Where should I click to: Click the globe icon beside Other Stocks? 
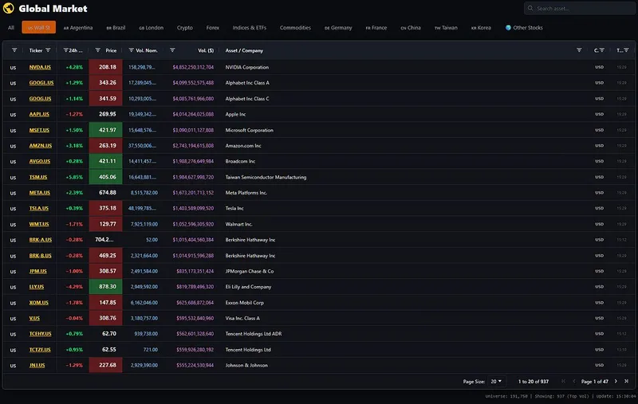(508, 28)
